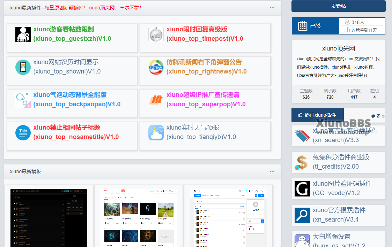Click the weather cloud icon beside xiuno_top_tianqiyb
Image resolution: width=392 pixels, height=247 pixels.
click(156, 133)
